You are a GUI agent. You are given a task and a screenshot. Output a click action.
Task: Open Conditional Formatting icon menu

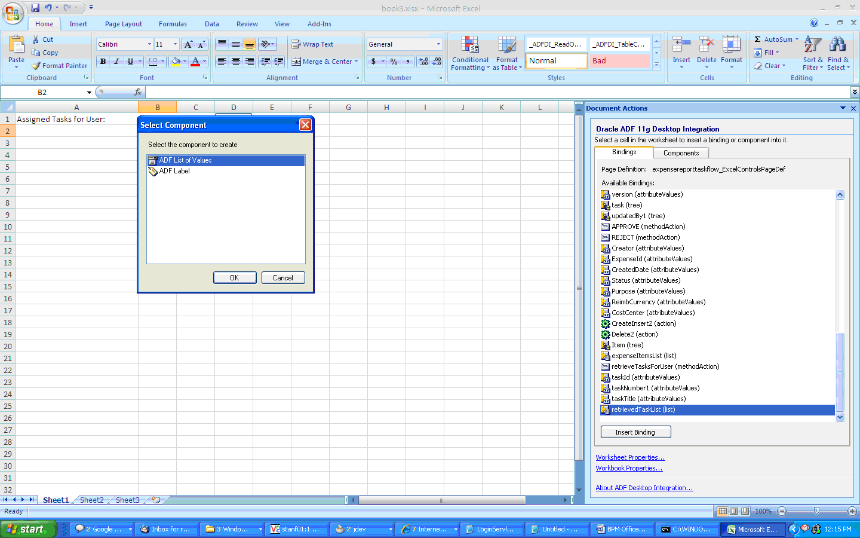(x=470, y=45)
